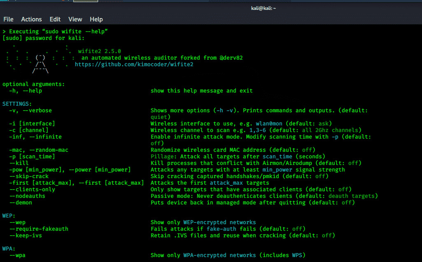Click the 'Fails attacks if fake-auth fails' description
This screenshot has width=422, height=262.
pyautogui.click(x=228, y=229)
